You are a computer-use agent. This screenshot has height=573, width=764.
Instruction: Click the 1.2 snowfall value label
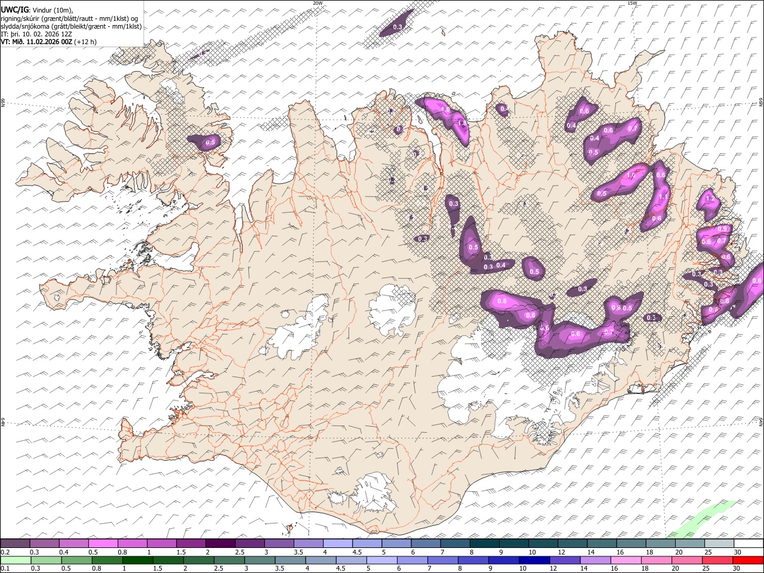(710, 198)
